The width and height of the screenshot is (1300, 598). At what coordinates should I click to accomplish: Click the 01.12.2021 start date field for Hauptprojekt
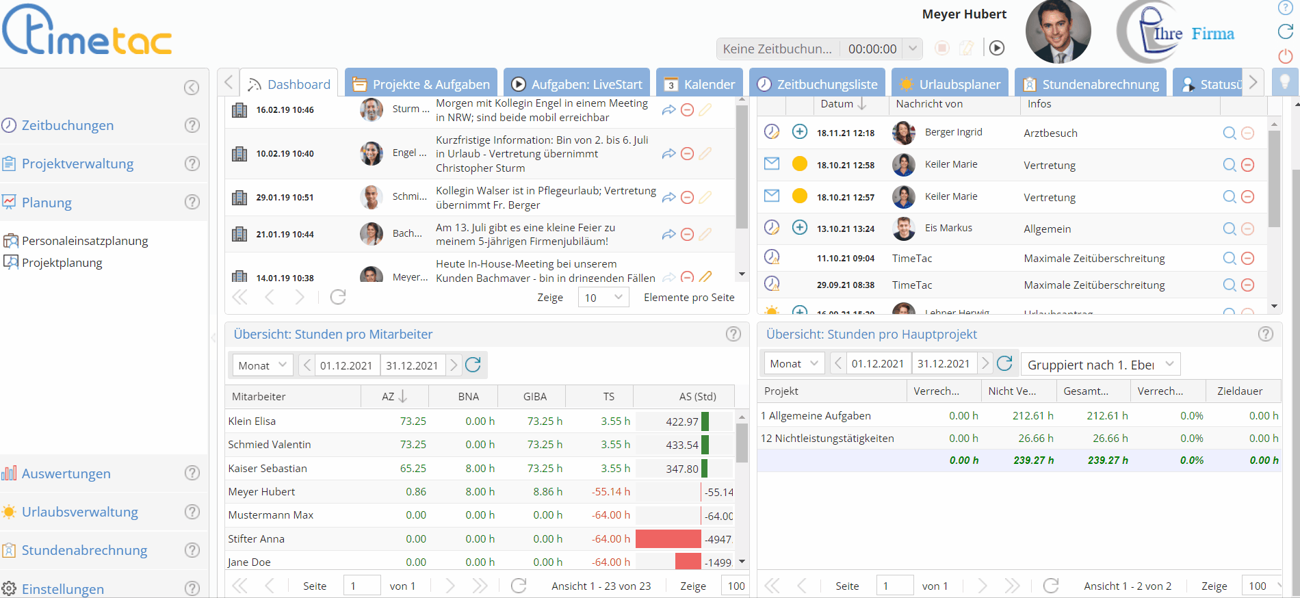tap(878, 364)
